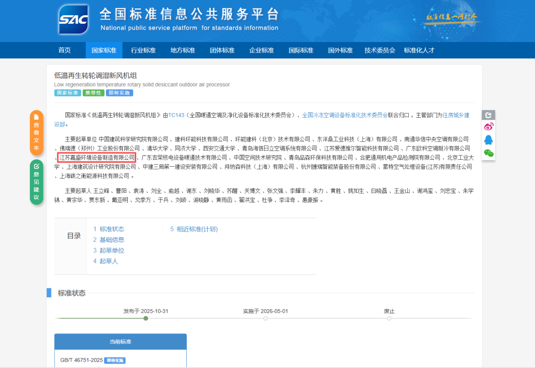Open the 企业标准 menu item

pyautogui.click(x=262, y=50)
